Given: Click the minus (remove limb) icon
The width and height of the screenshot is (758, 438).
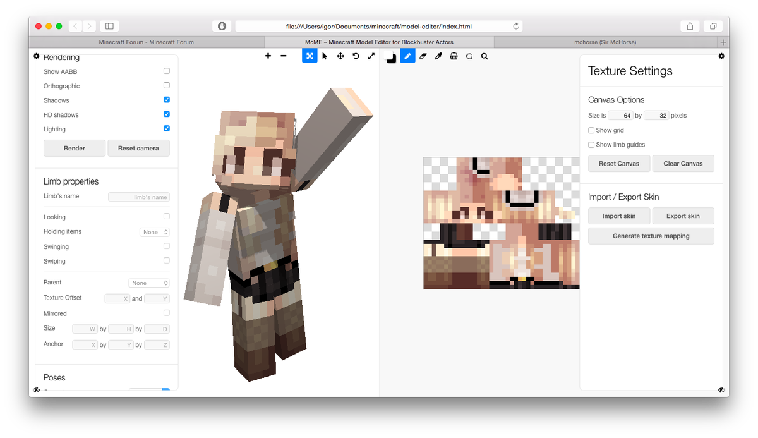Looking at the screenshot, I should tap(283, 56).
